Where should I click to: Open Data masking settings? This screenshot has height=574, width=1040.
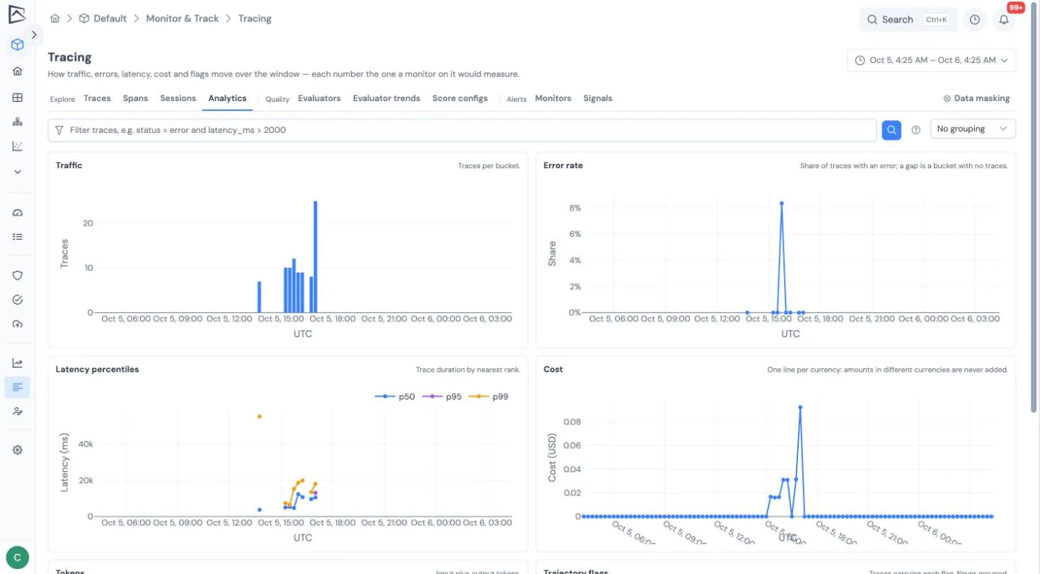[x=976, y=98]
